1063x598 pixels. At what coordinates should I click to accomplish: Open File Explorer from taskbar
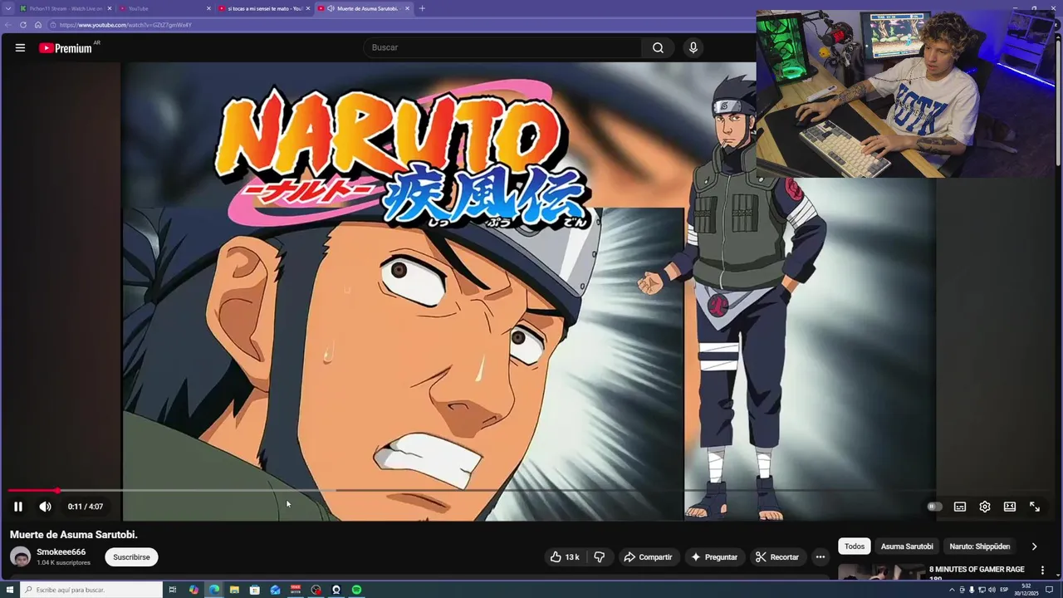(234, 590)
